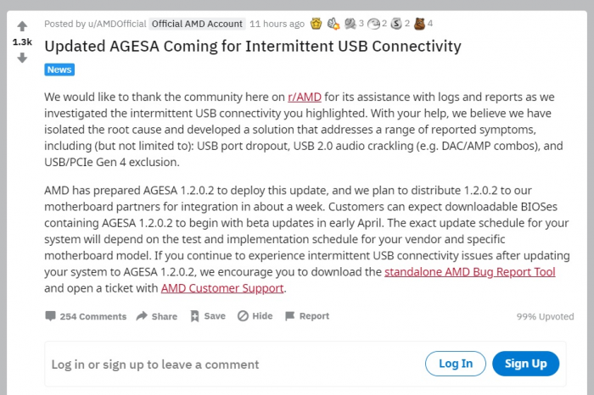
Task: Hide this post
Action: click(x=255, y=316)
